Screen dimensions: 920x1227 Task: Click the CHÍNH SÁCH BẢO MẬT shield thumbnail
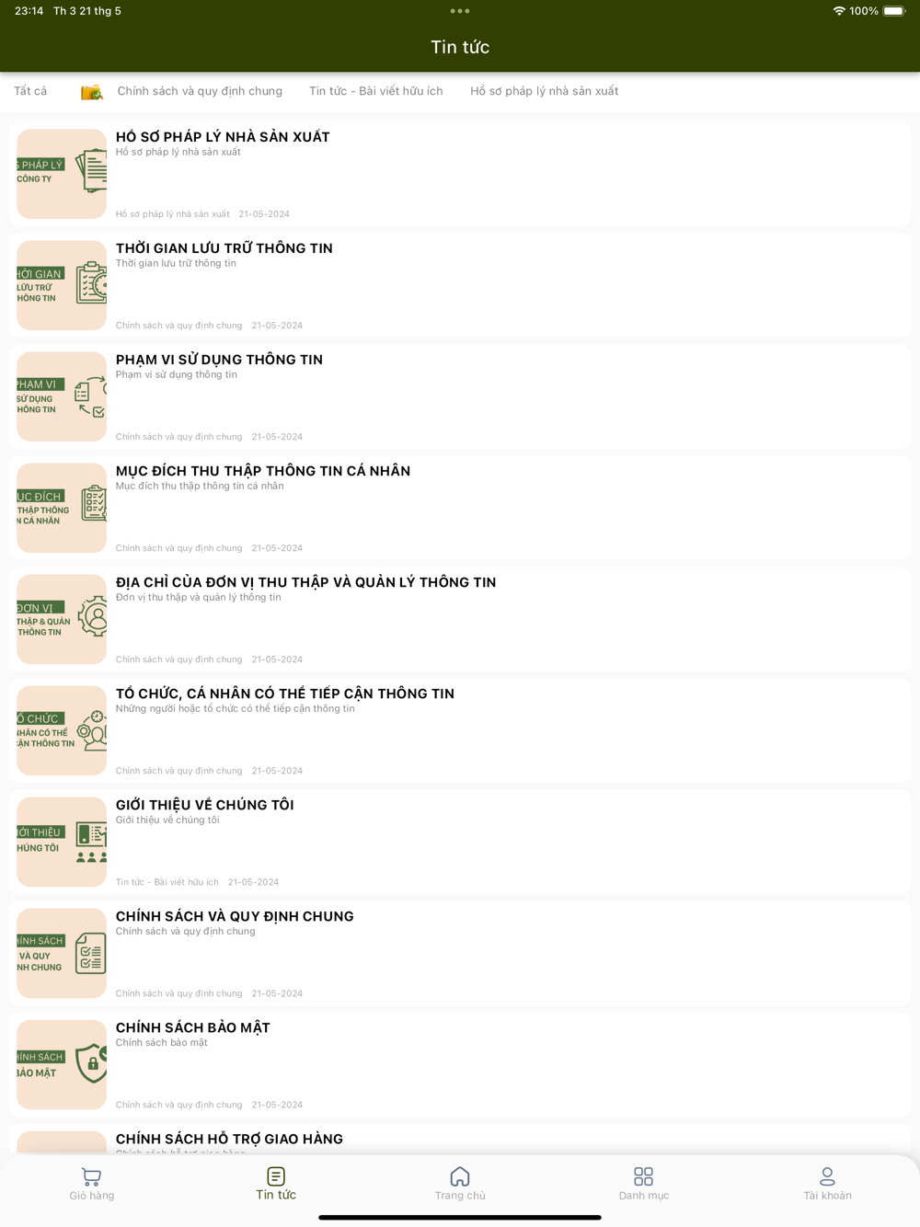[x=62, y=1064]
